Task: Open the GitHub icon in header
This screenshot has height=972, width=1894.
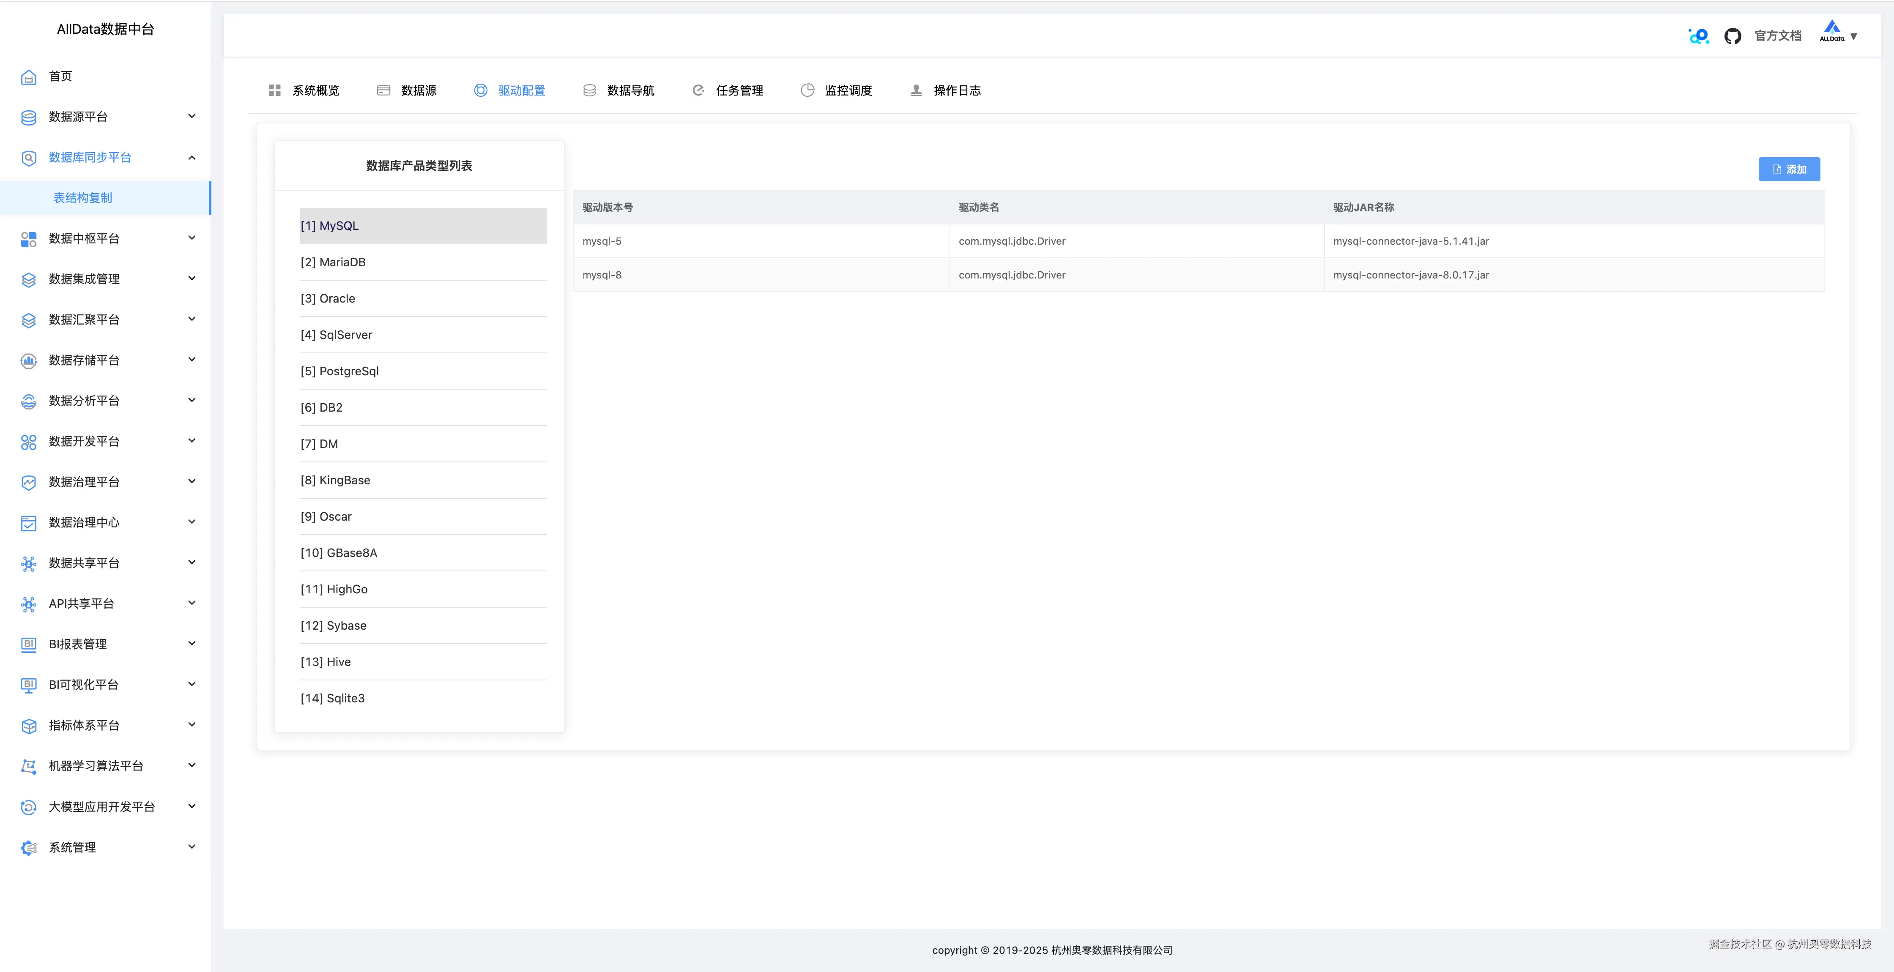Action: [x=1732, y=36]
